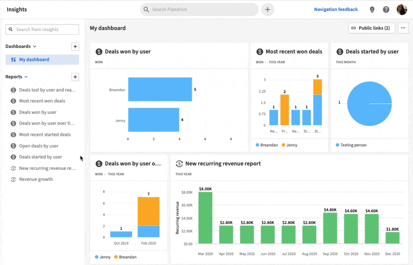413x265 pixels.
Task: Open the Navigation feedback link
Action: pyautogui.click(x=336, y=10)
